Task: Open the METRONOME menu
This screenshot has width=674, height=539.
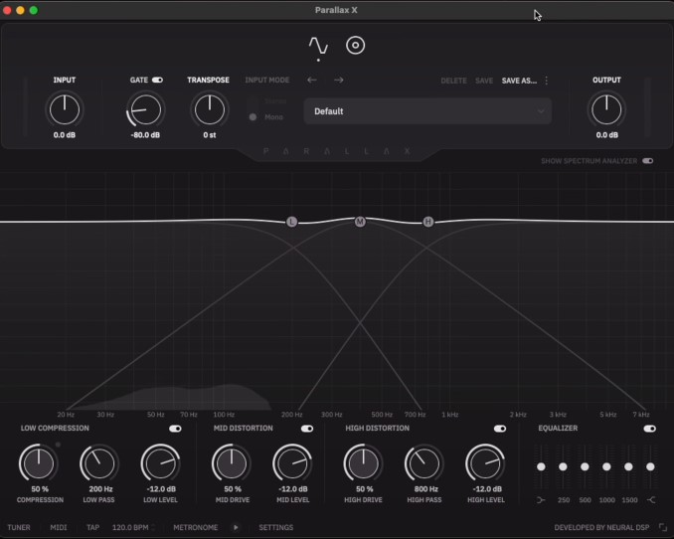Action: click(196, 527)
